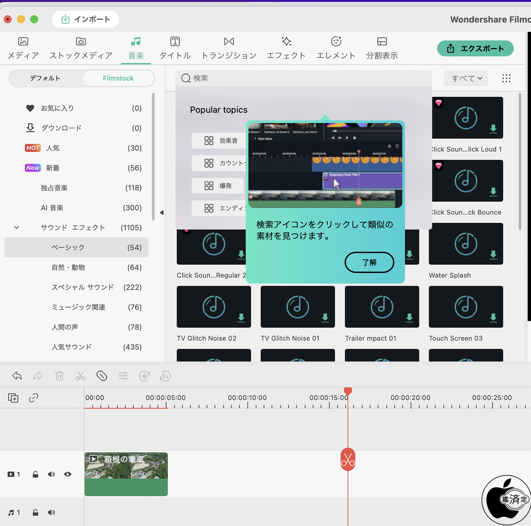Download the Water Splash sound

tap(493, 255)
